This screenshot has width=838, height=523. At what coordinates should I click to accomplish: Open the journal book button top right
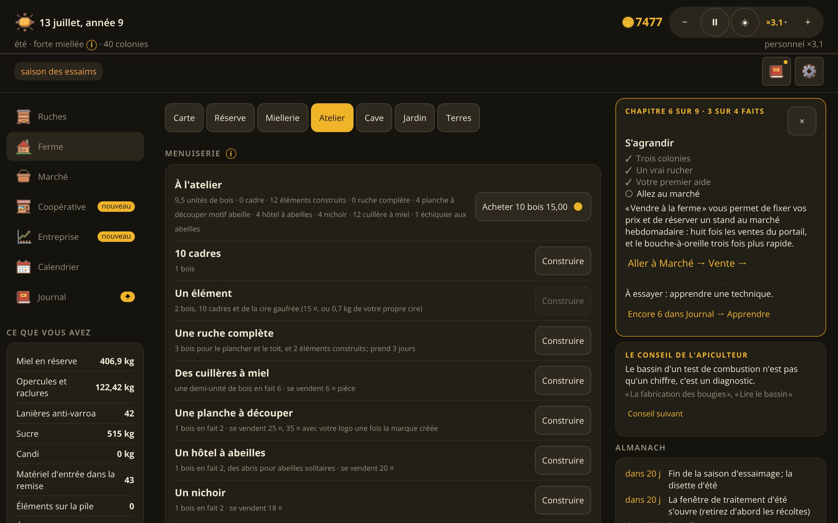tap(776, 71)
